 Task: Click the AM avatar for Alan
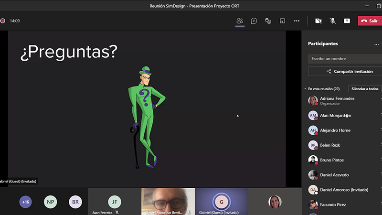click(313, 115)
